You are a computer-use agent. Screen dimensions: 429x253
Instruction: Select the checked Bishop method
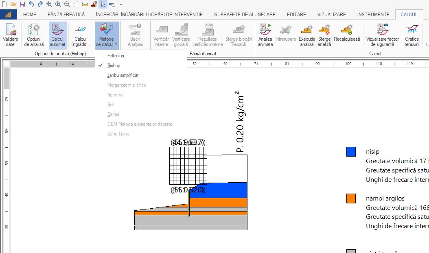point(114,65)
